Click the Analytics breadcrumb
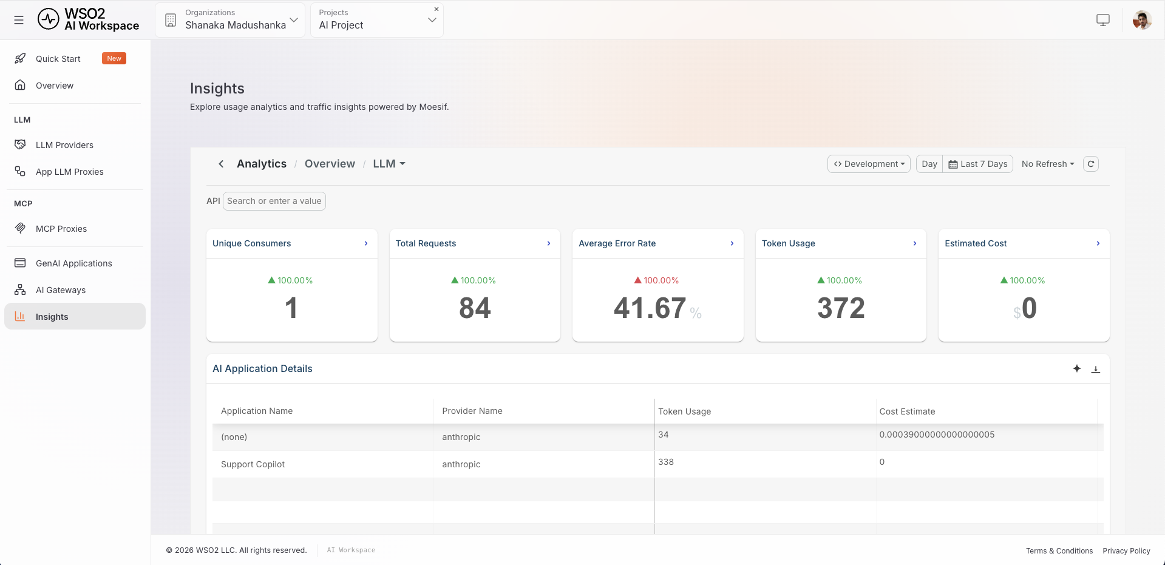This screenshot has height=565, width=1165. [262, 164]
